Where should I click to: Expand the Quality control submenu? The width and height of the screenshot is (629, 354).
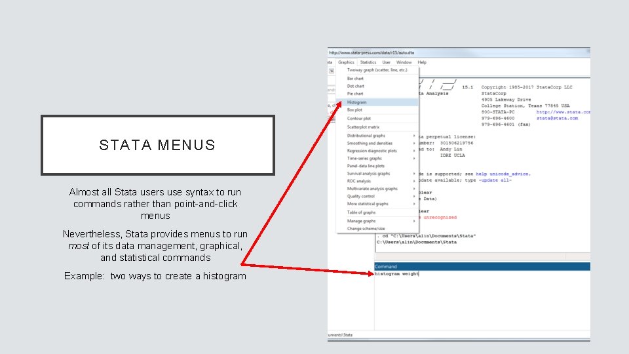tap(377, 196)
